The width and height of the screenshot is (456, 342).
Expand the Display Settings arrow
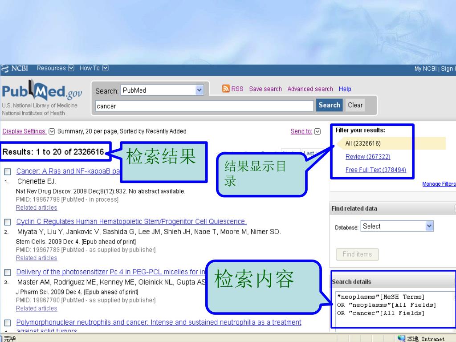click(52, 131)
